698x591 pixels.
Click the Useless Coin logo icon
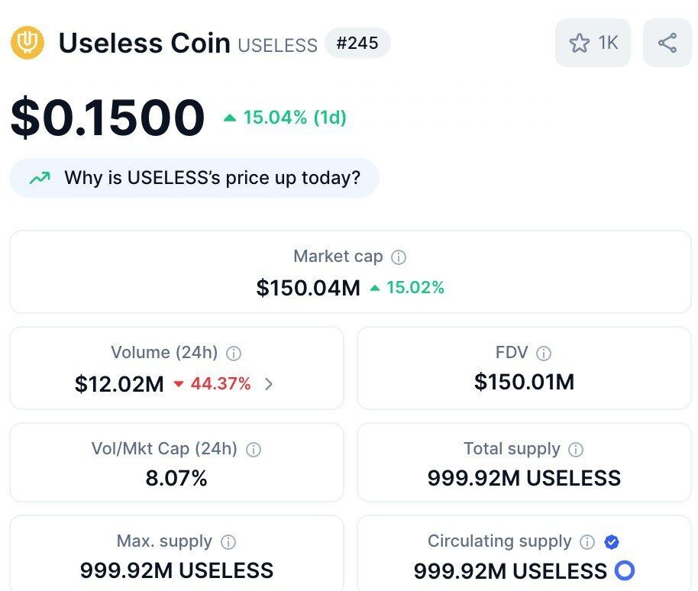pyautogui.click(x=27, y=43)
